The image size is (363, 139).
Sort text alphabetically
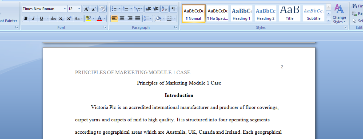165,9
